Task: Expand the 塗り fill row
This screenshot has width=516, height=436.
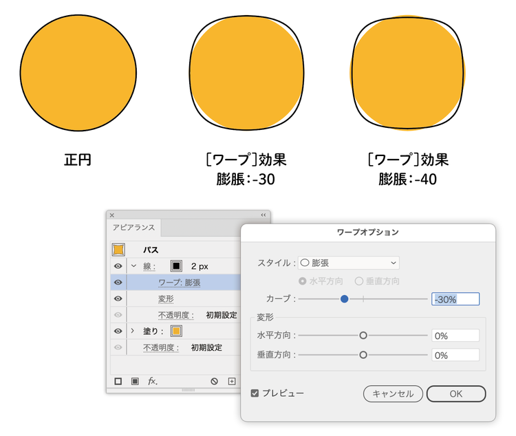Action: 133,331
